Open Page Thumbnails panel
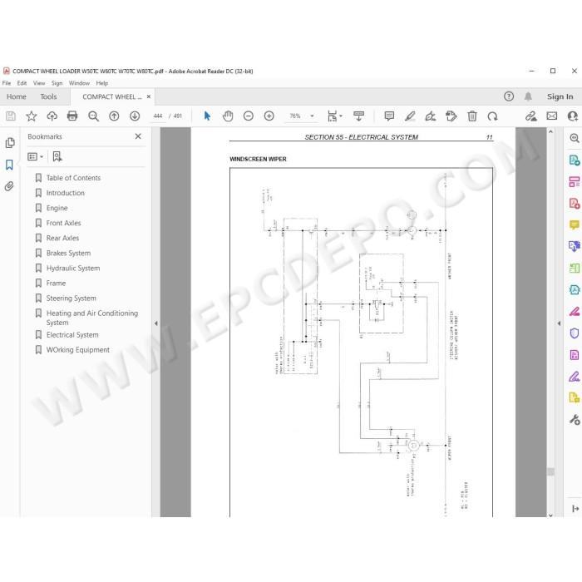Image resolution: width=582 pixels, height=582 pixels. (x=10, y=143)
